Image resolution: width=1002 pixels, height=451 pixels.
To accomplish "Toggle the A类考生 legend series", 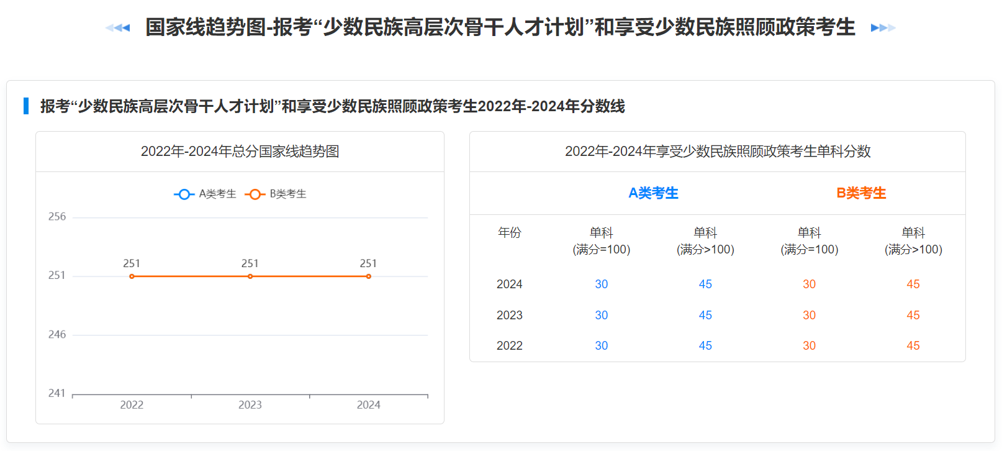I will [x=205, y=194].
